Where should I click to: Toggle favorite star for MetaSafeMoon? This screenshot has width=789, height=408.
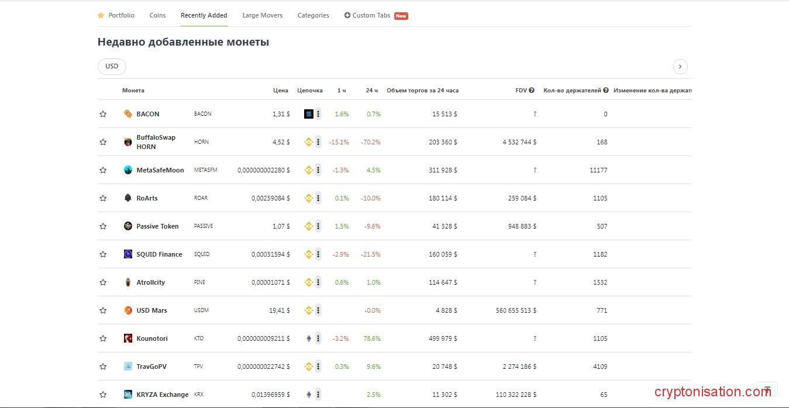(x=103, y=170)
